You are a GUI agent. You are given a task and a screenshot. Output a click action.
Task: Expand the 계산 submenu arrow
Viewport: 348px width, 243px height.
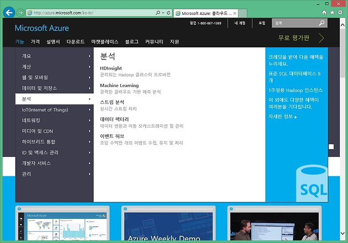coord(89,67)
